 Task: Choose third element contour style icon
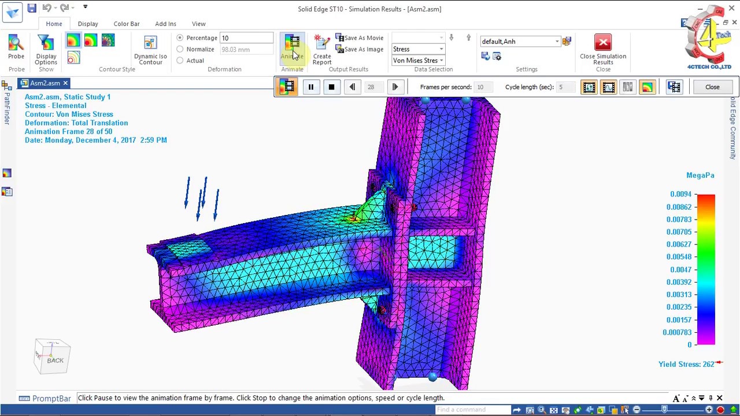[x=108, y=40]
